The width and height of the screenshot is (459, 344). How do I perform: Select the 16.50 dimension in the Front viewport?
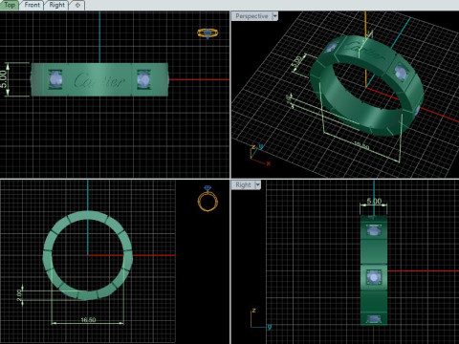tap(88, 320)
